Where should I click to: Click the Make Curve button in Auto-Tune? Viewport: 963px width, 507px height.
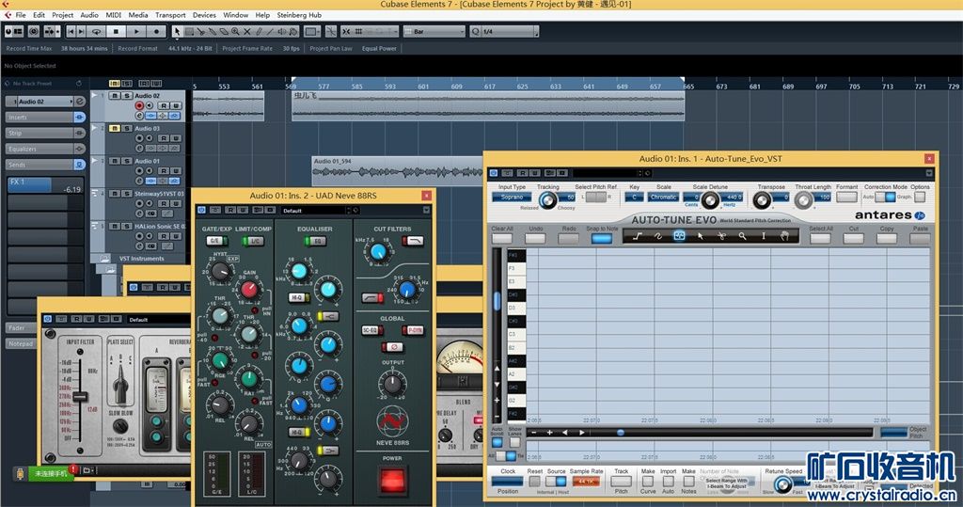[x=648, y=482]
